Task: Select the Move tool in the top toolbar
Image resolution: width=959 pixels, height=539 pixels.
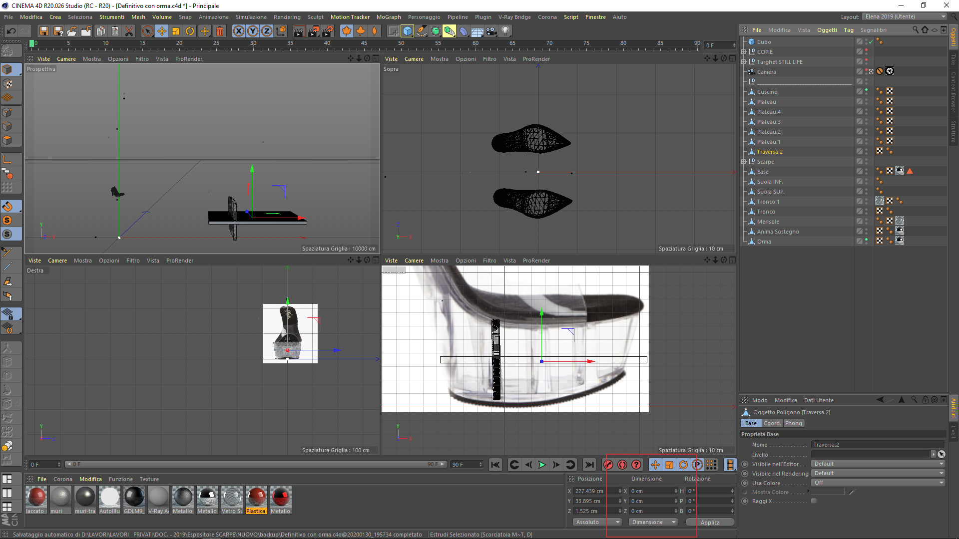Action: click(162, 31)
